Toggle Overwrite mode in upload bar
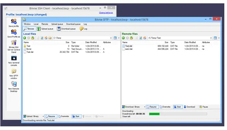 pyautogui.click(x=64, y=116)
